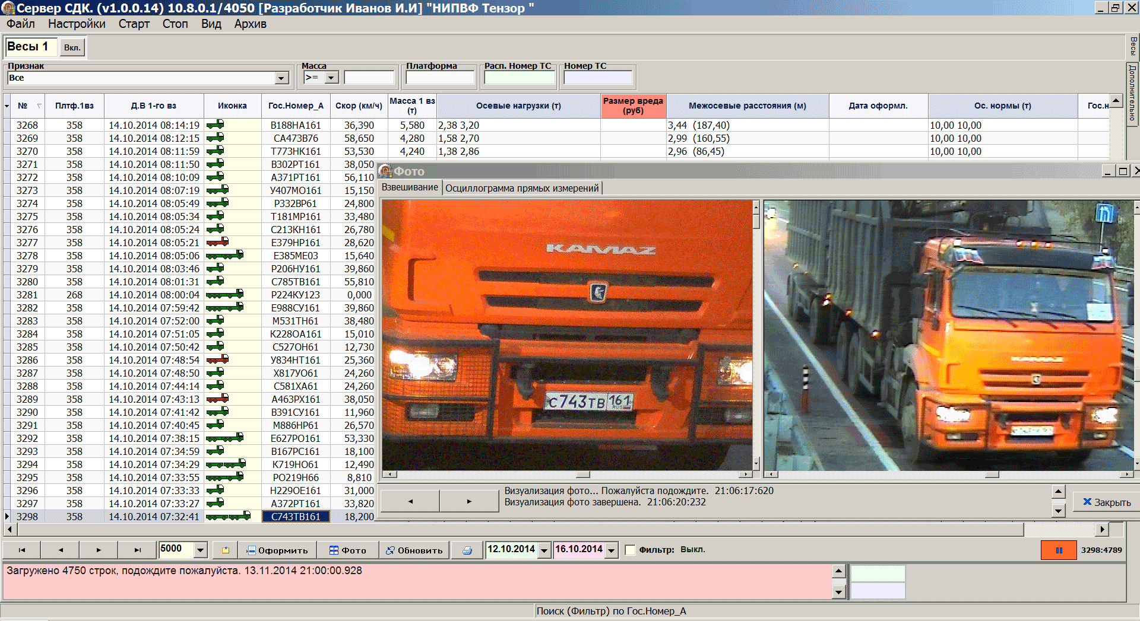Select plate cell E379HP161
This screenshot has height=621, width=1140.
click(x=296, y=243)
